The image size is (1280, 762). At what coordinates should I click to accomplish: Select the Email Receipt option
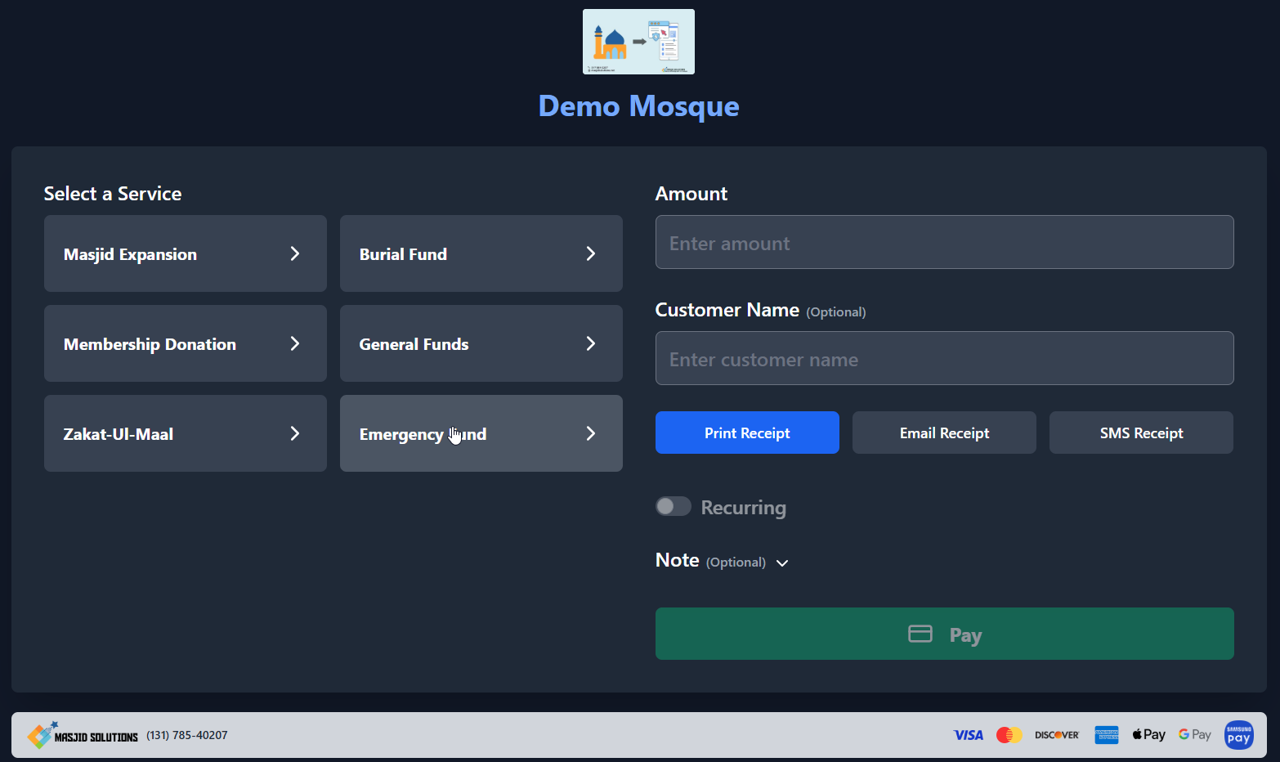coord(944,433)
